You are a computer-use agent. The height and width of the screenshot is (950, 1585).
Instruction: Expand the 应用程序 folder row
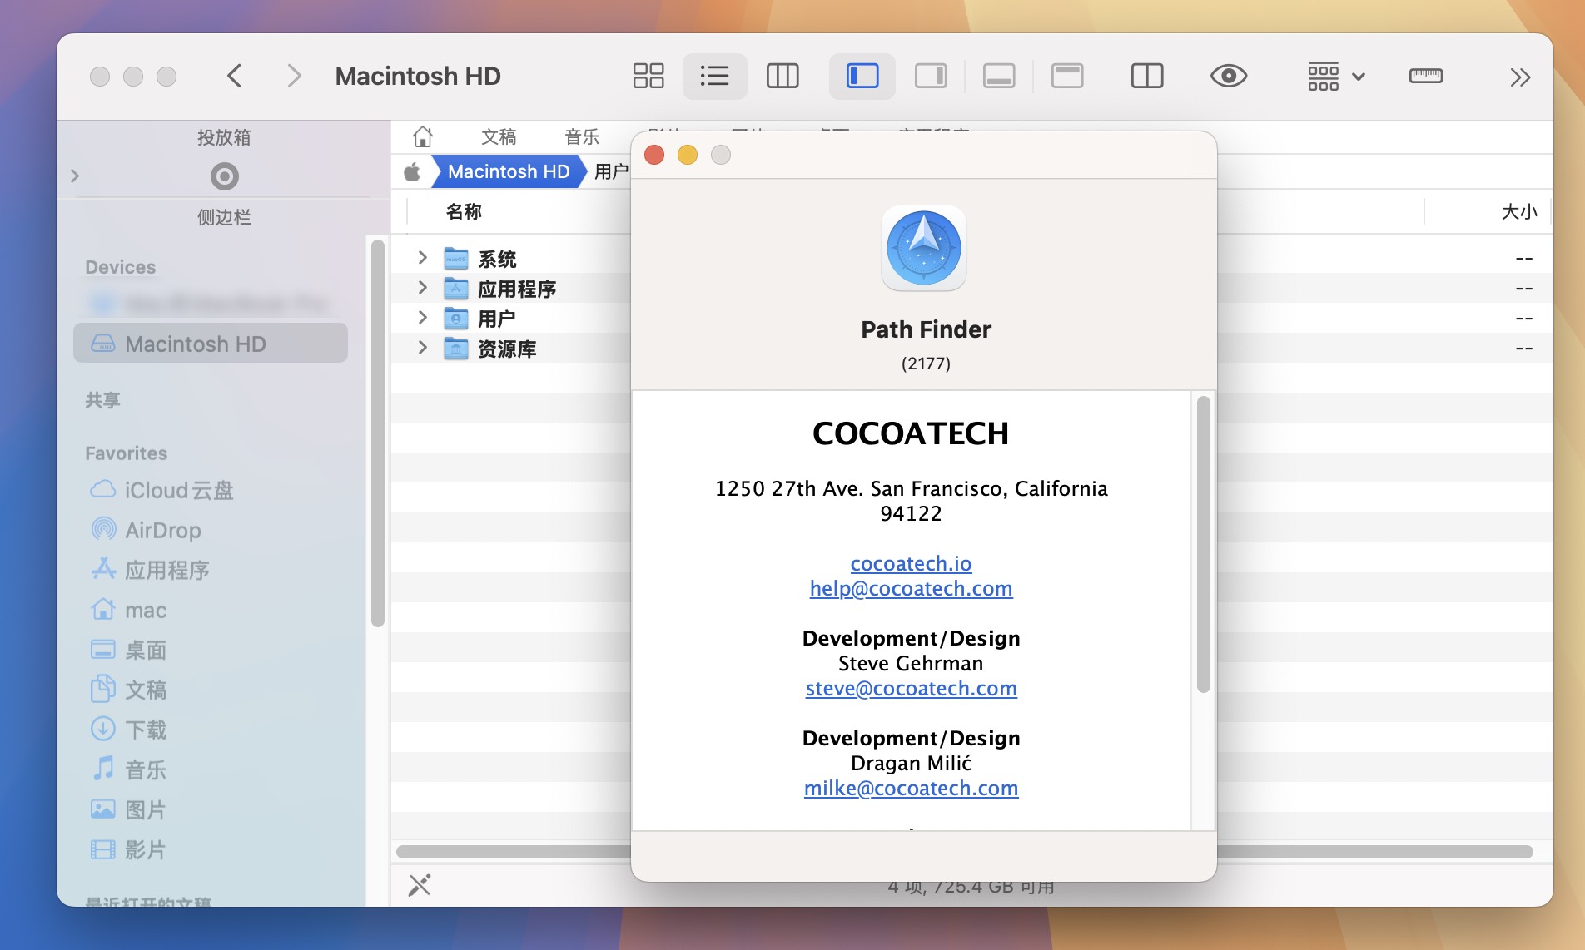pyautogui.click(x=422, y=288)
